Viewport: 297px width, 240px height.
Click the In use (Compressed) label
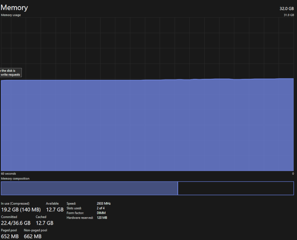point(15,204)
